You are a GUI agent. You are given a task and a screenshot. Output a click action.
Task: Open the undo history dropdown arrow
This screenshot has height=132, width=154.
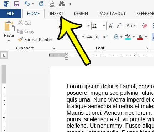coord(32,4)
